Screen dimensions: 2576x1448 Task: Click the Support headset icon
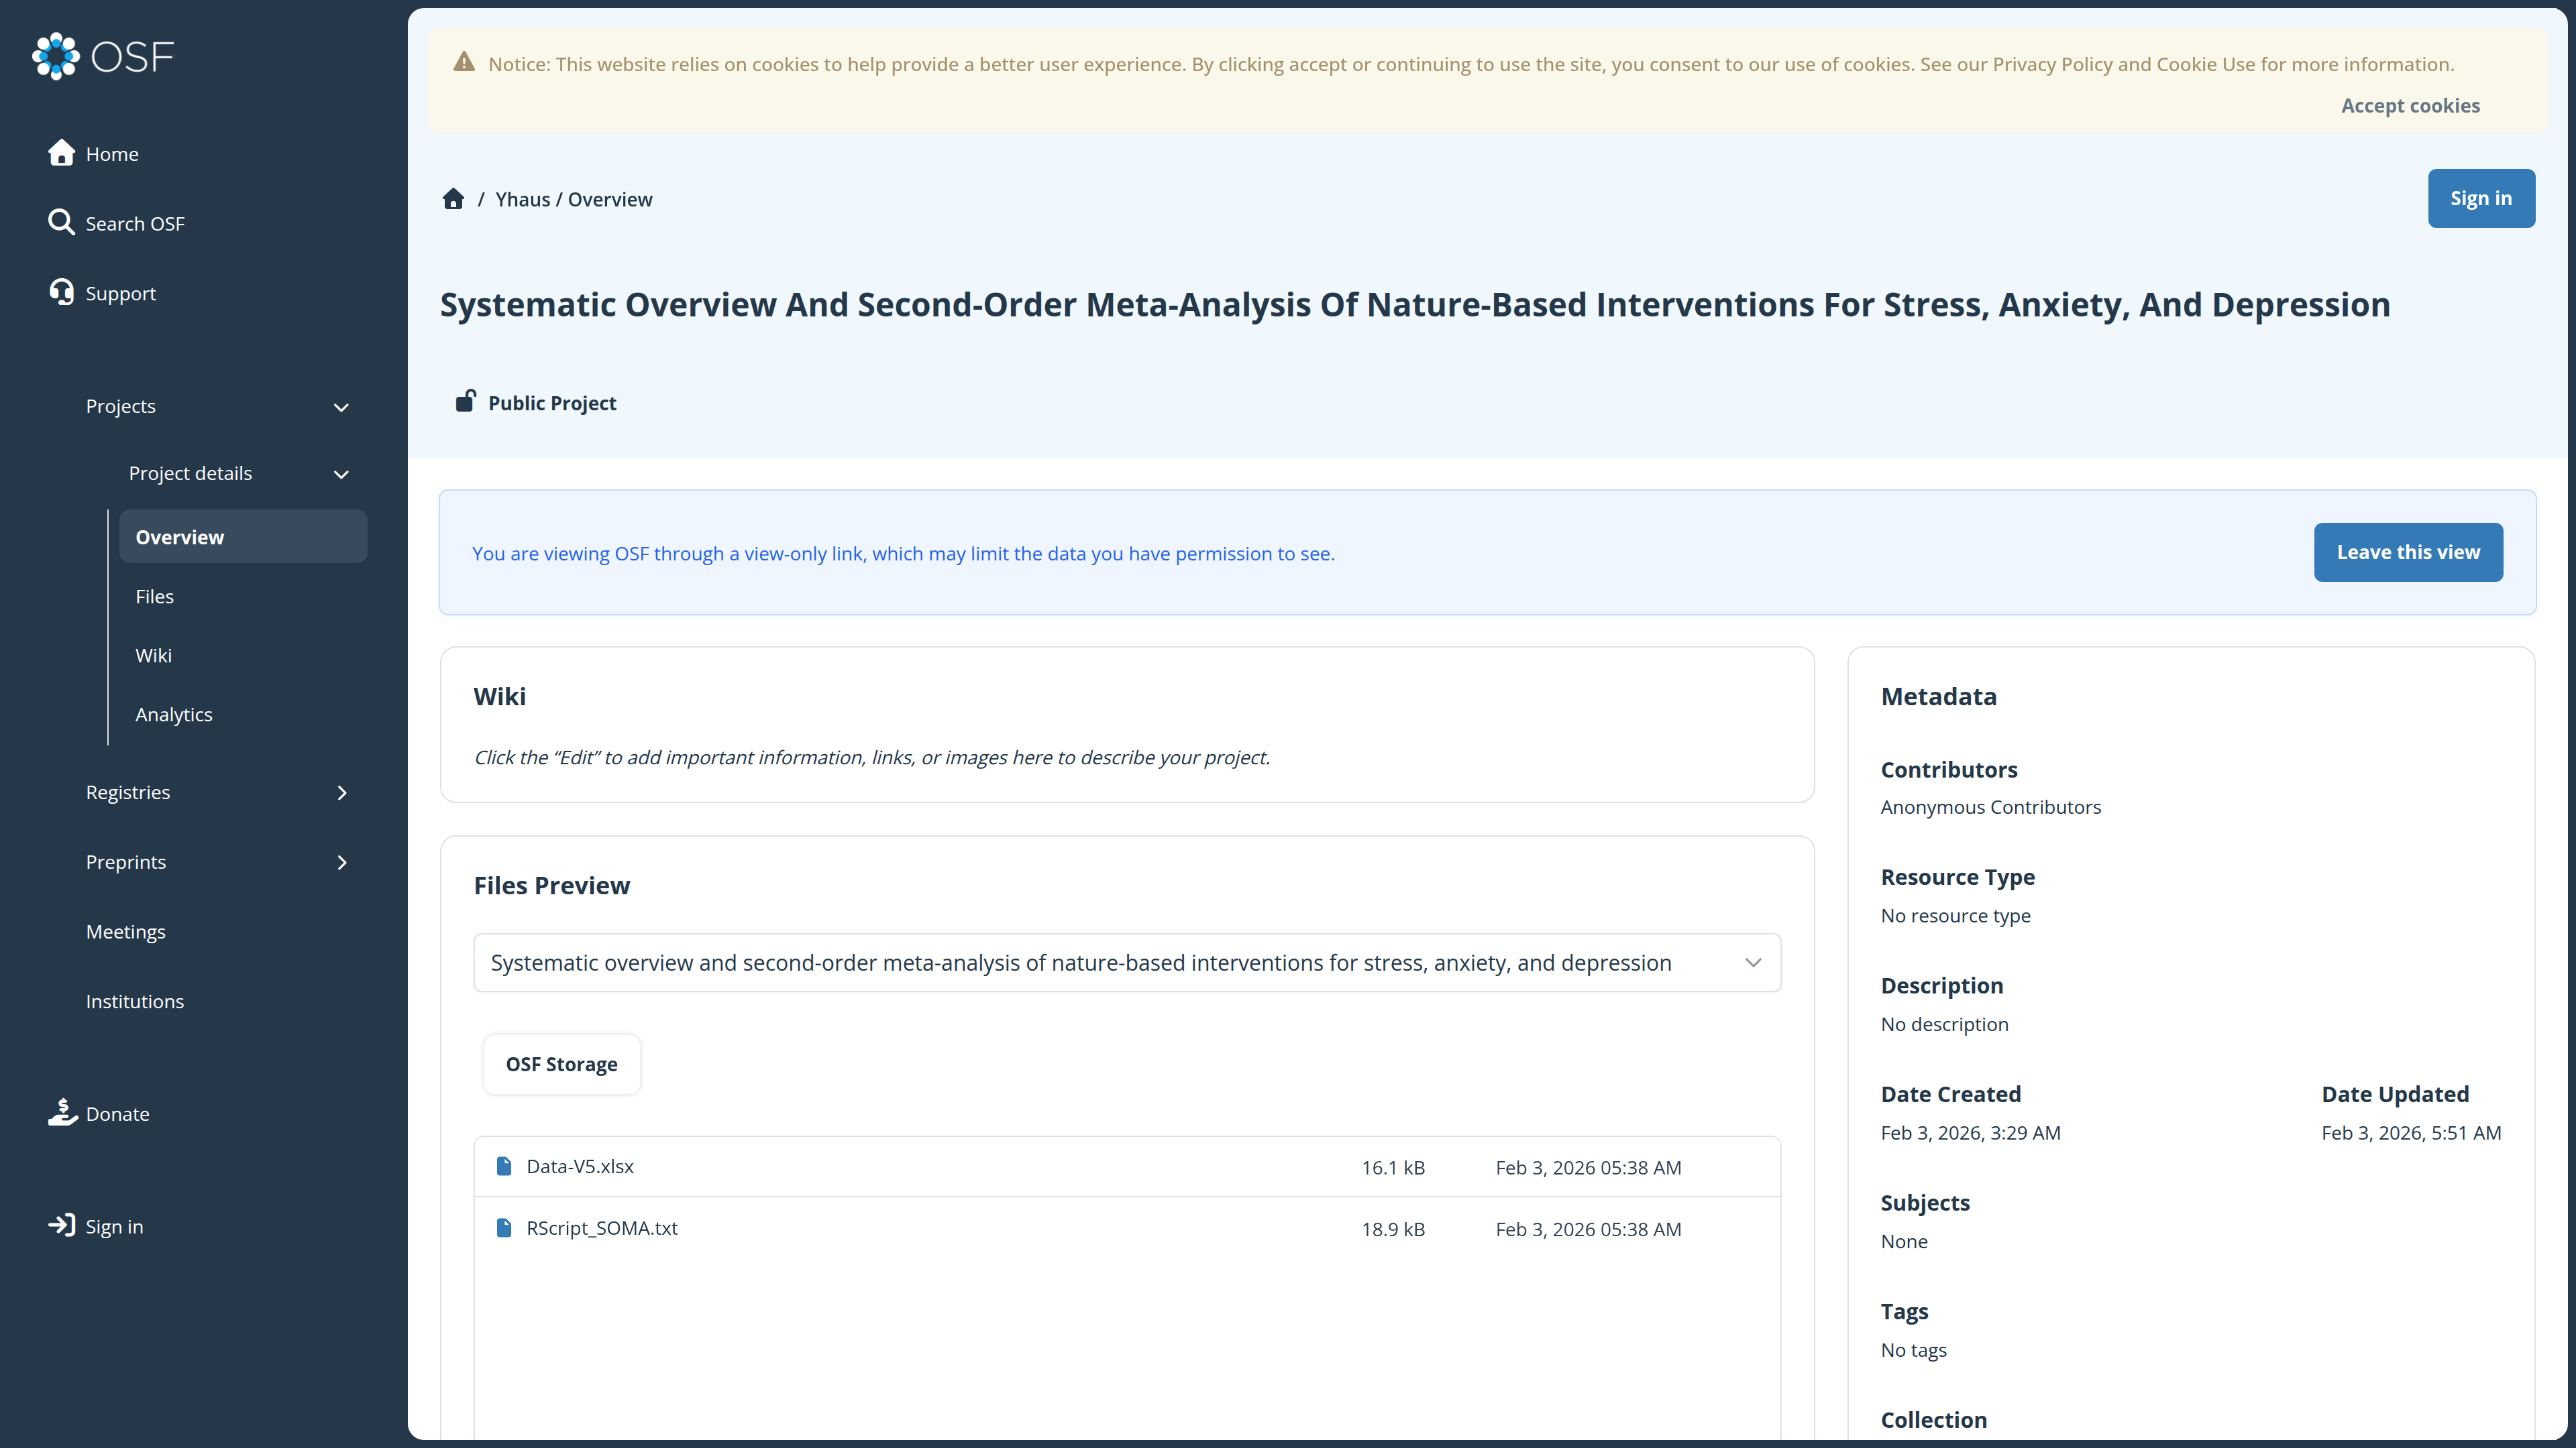pos(62,293)
